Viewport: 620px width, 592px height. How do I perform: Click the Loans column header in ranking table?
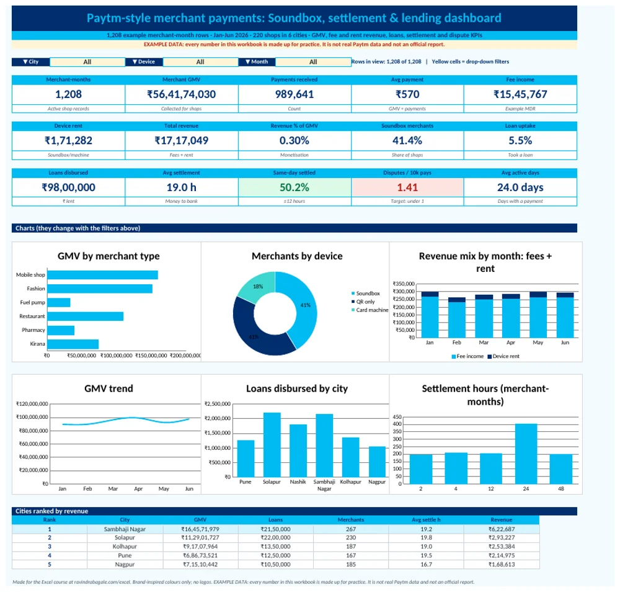pyautogui.click(x=276, y=520)
